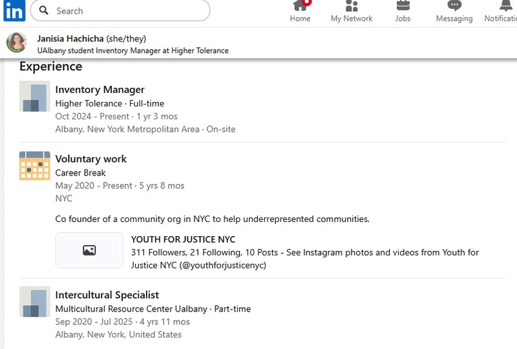
Task: Open the Voluntary work entry title
Action: tap(90, 159)
